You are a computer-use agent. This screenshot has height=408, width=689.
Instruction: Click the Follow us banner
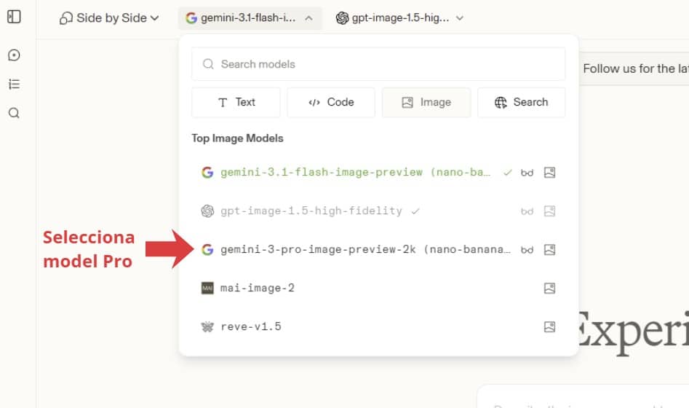coord(634,68)
